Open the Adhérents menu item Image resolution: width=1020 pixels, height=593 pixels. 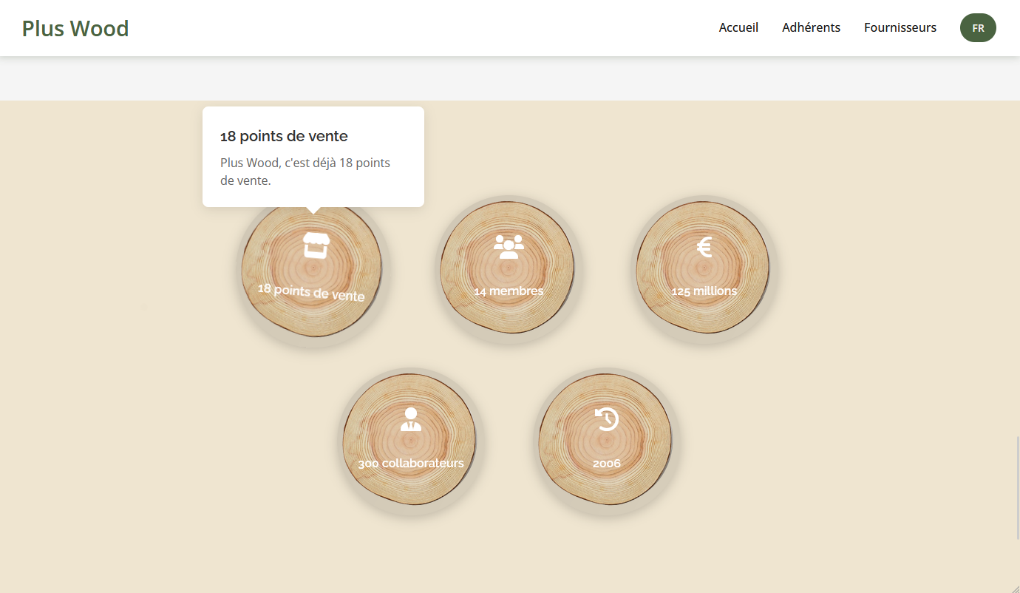click(x=811, y=27)
